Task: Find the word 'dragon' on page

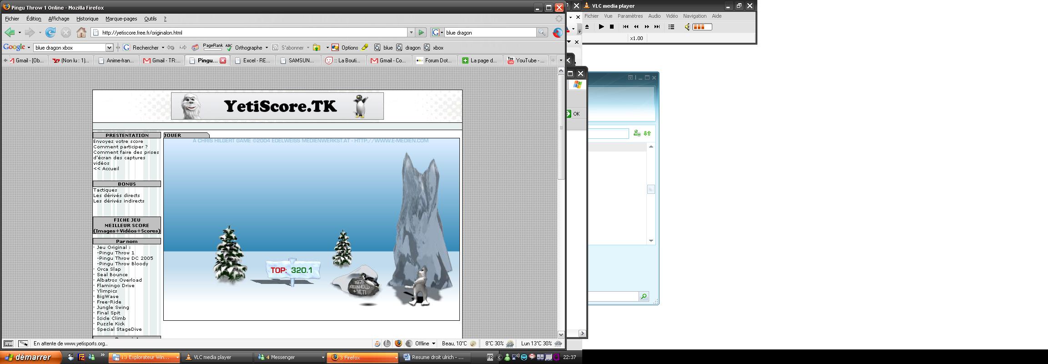Action: [408, 47]
